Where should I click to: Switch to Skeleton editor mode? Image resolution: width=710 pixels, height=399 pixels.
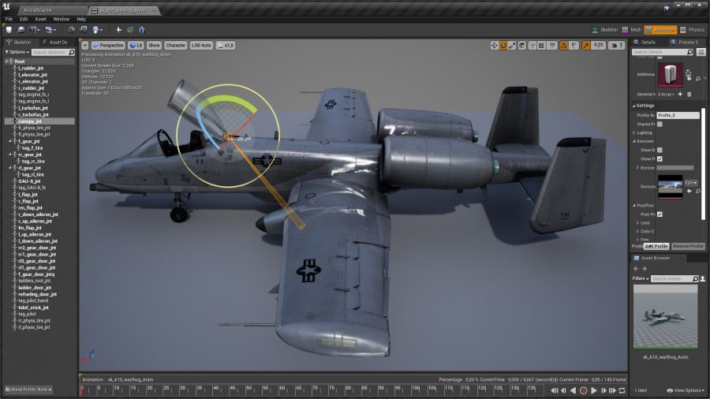[604, 30]
